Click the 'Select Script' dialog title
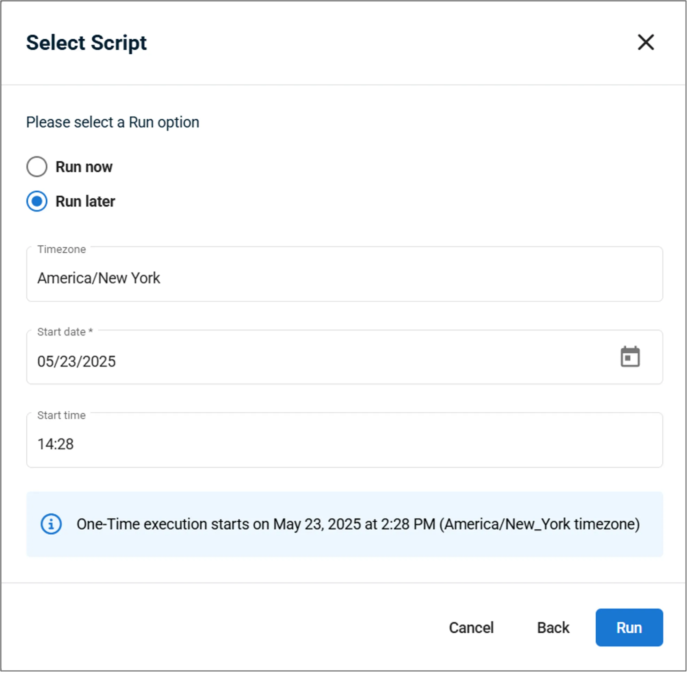The image size is (688, 673). [86, 43]
